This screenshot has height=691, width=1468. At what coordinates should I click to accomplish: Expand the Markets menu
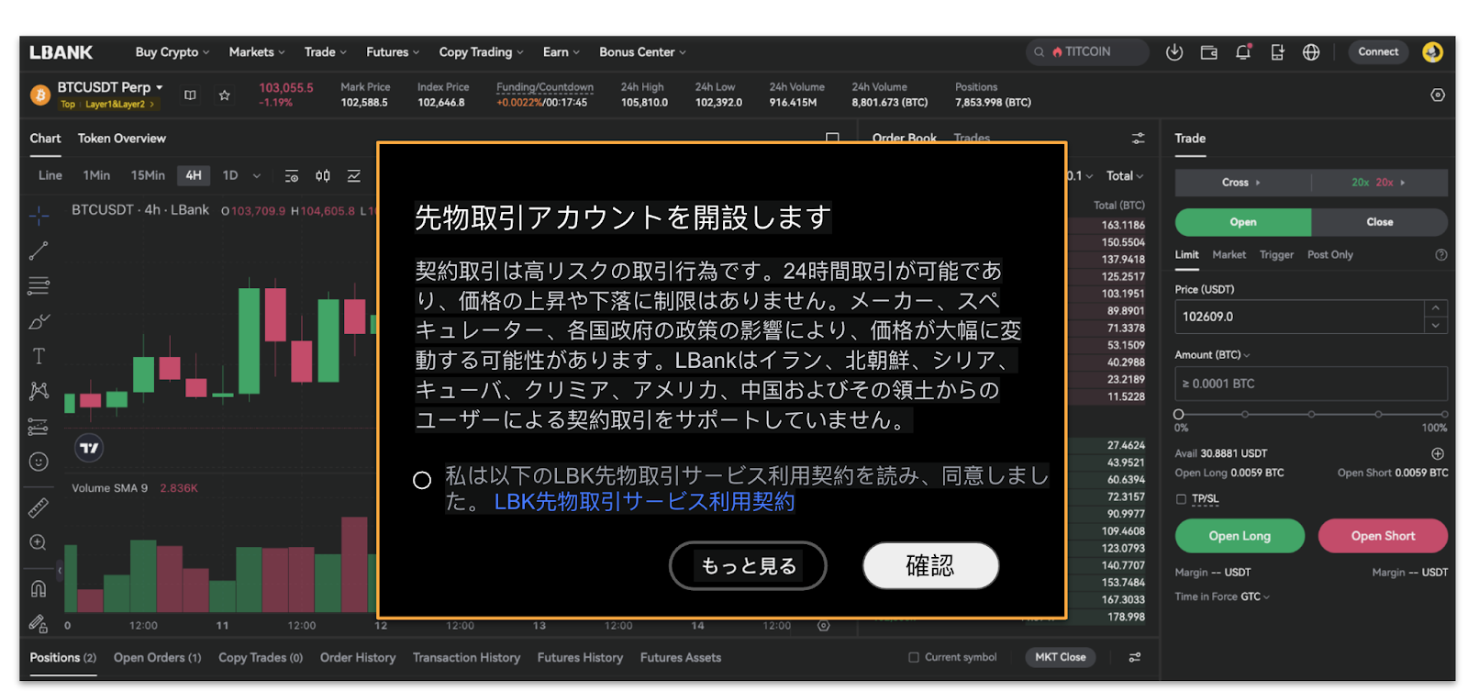[257, 52]
